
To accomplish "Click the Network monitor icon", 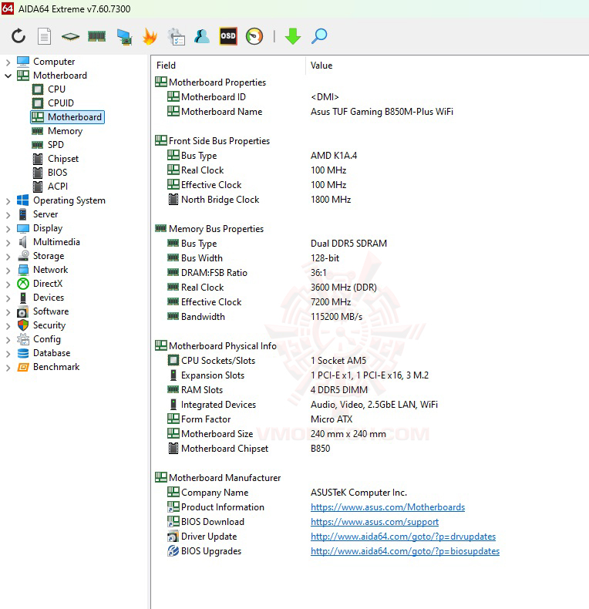I will click(x=23, y=270).
